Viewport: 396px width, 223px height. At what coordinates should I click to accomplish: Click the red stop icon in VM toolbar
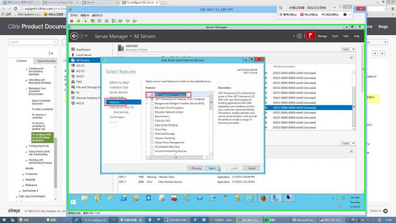(72, 21)
